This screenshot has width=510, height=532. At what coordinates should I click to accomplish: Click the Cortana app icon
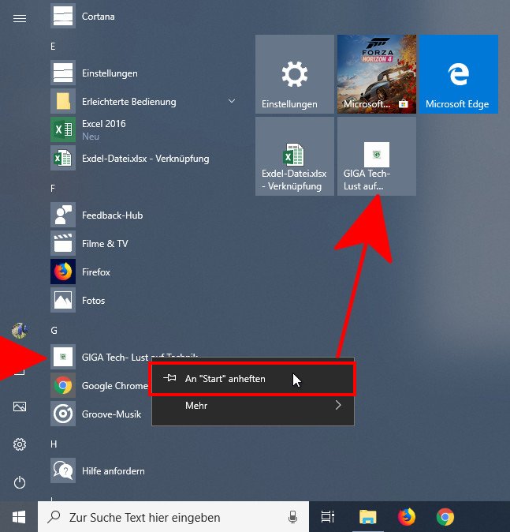63,16
